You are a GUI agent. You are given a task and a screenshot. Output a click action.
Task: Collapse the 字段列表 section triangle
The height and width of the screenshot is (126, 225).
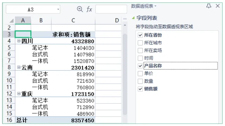pyautogui.click(x=133, y=18)
